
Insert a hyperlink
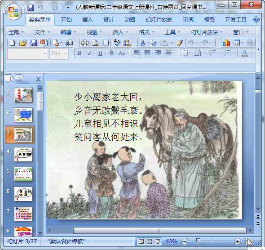[250, 43]
